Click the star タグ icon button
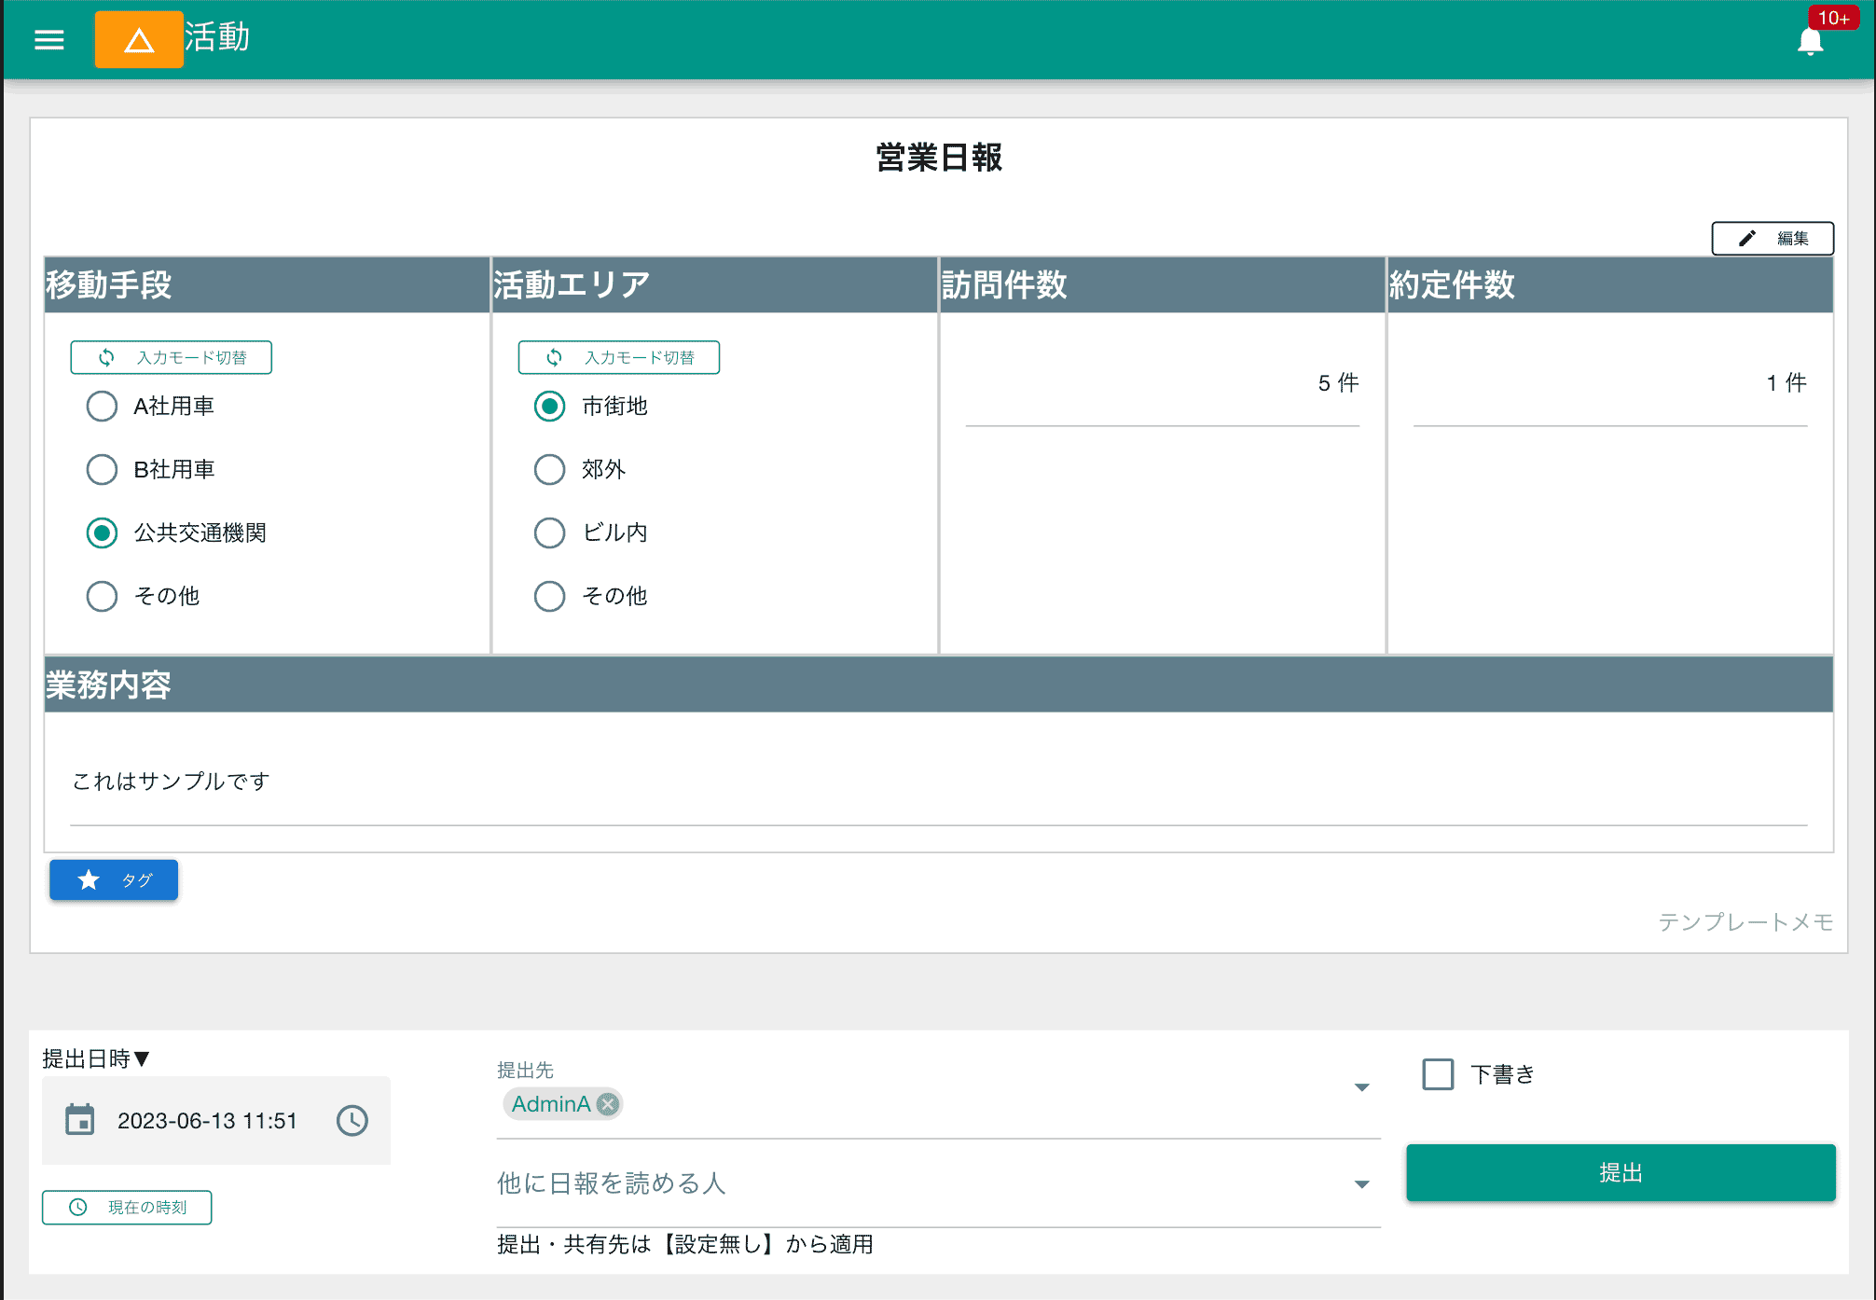The width and height of the screenshot is (1876, 1300). click(x=88, y=879)
